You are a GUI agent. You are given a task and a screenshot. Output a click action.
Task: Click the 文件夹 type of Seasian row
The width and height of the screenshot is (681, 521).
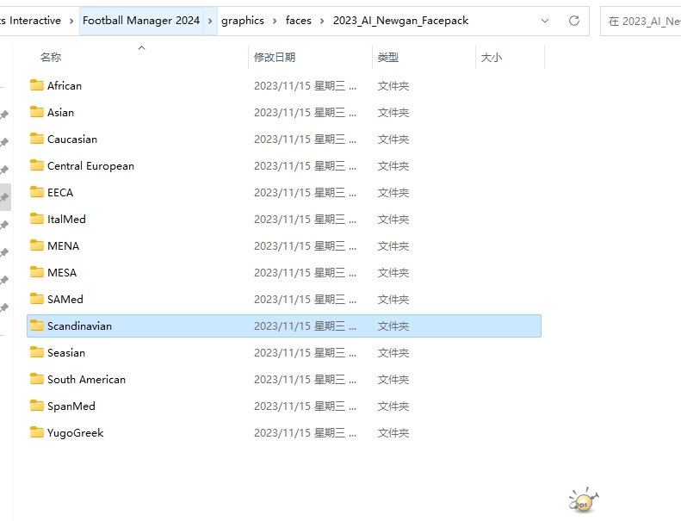point(393,353)
